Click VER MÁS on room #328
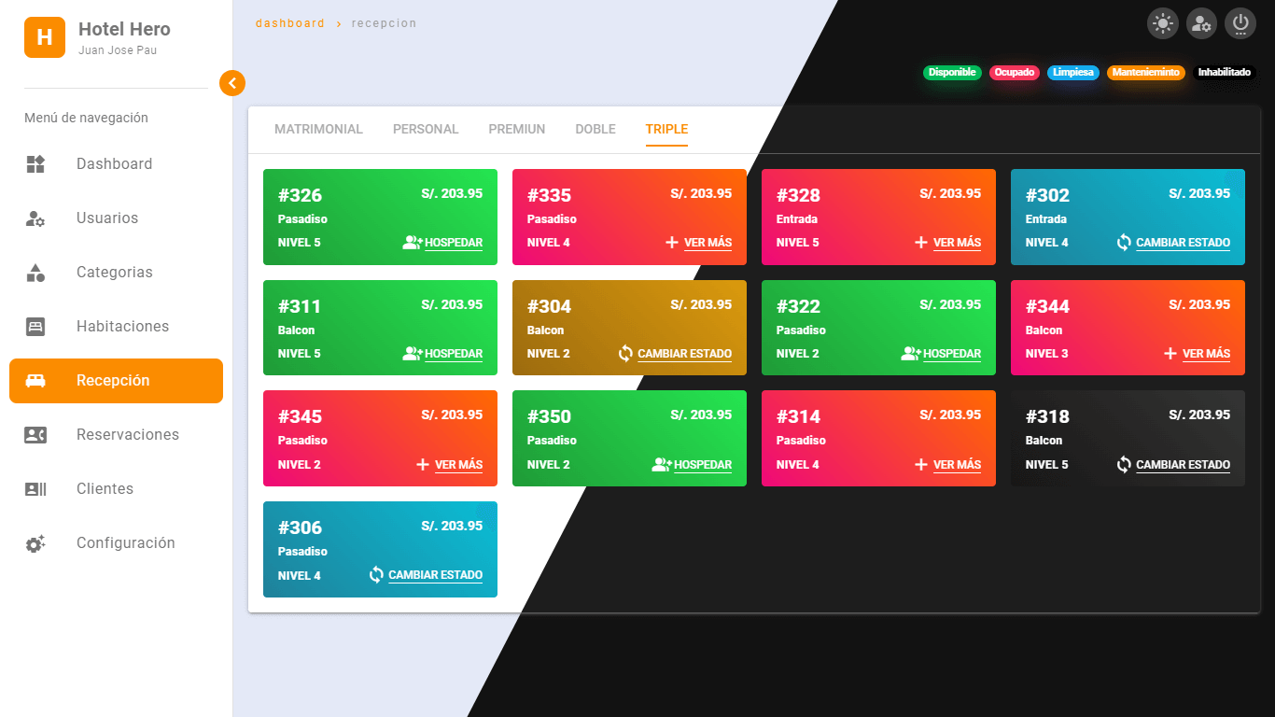1275x717 pixels. pos(957,243)
